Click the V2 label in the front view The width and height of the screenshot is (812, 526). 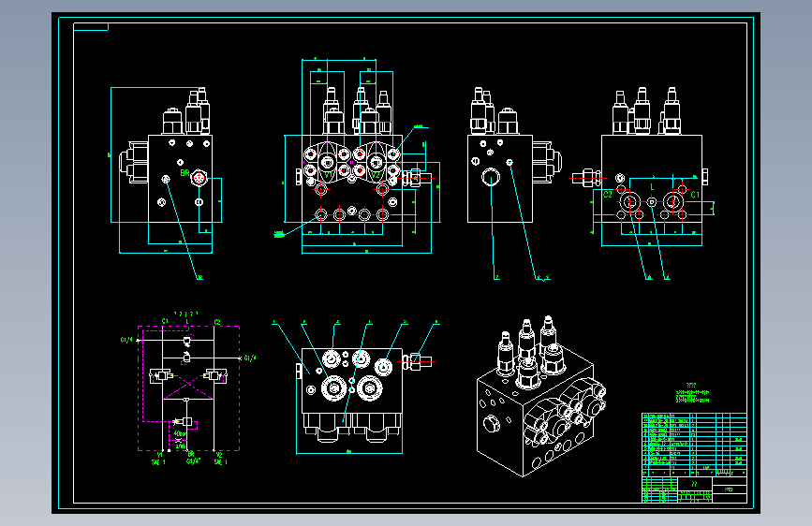click(x=376, y=175)
